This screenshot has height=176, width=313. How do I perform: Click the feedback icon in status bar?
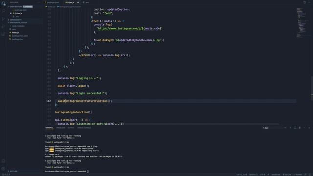coord(306,175)
